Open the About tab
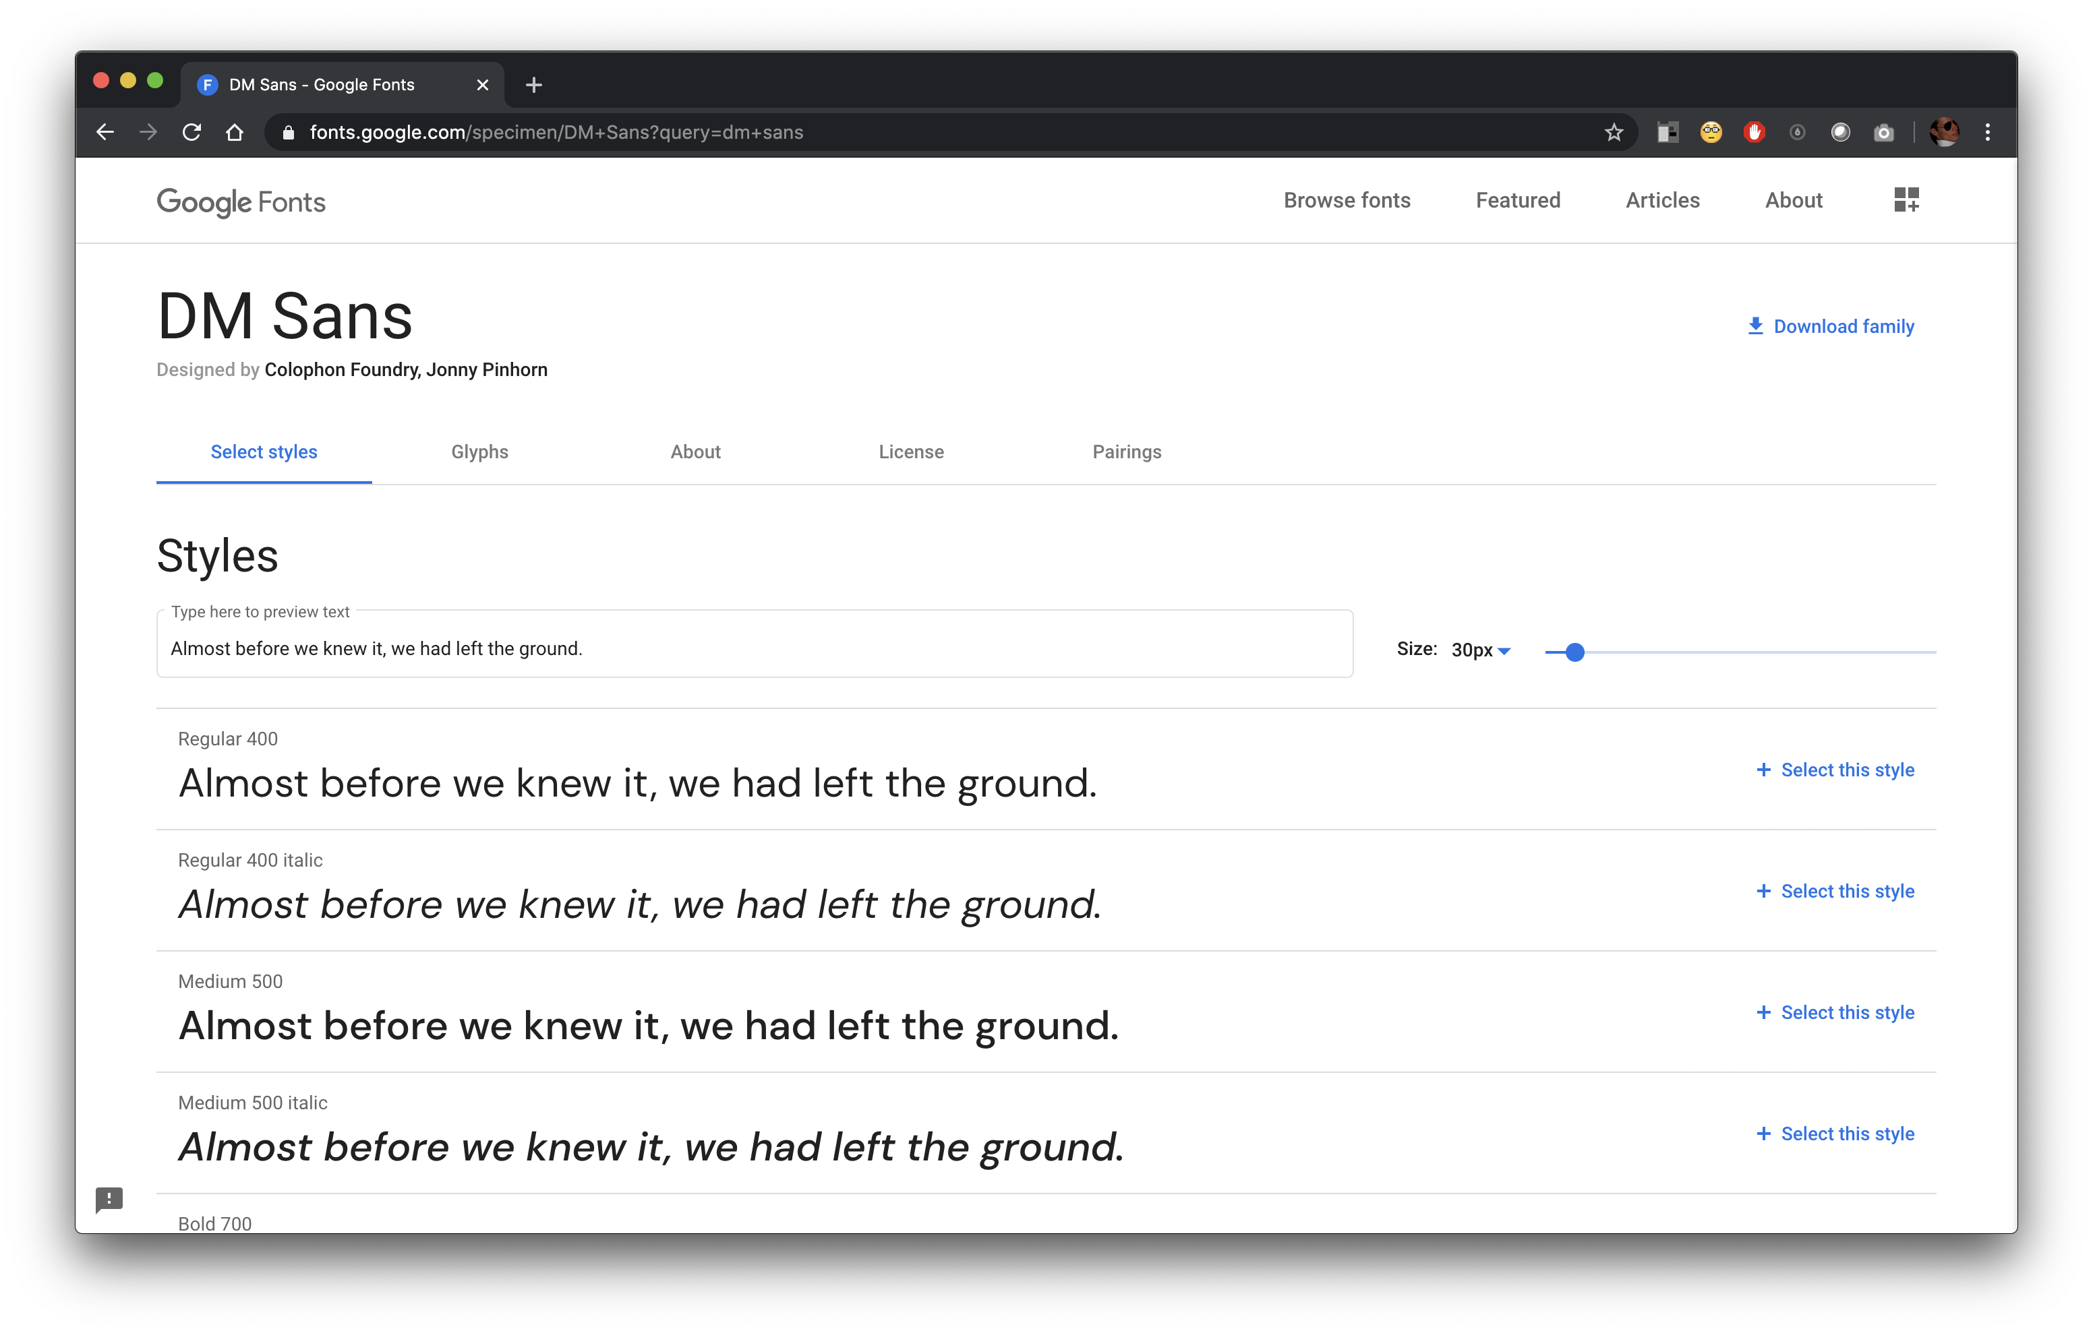 pyautogui.click(x=696, y=452)
